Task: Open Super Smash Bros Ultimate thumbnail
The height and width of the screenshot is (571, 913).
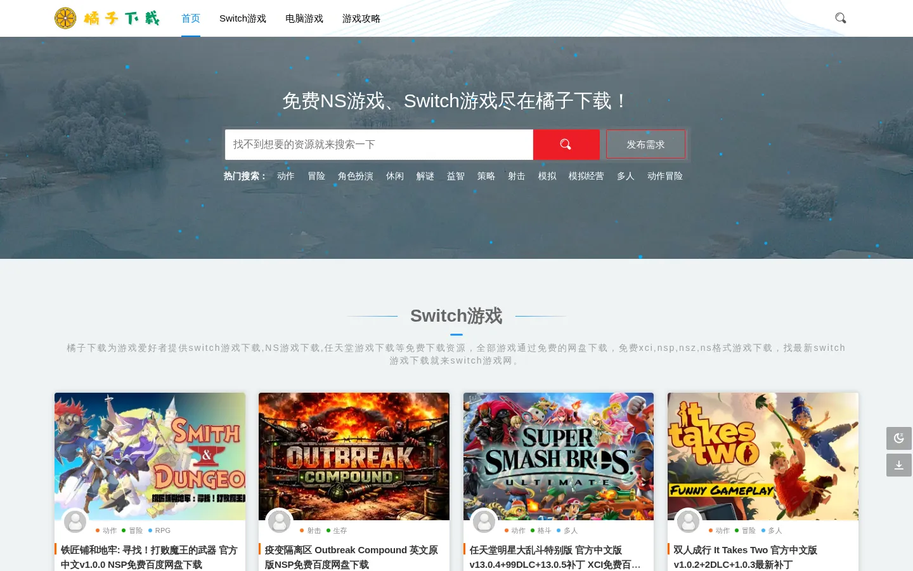Action: pos(559,456)
